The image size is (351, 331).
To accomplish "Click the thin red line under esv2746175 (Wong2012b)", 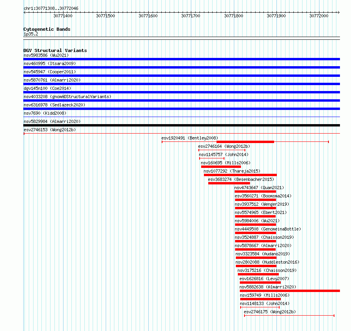I will (x=289, y=316).
